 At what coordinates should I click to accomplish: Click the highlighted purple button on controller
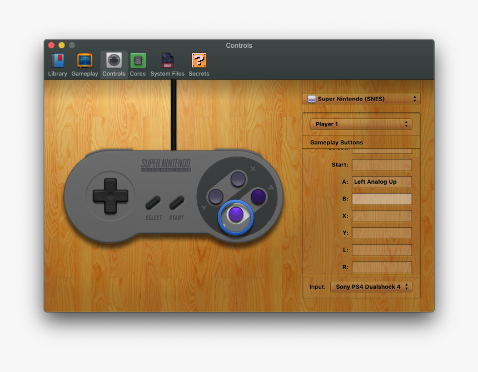pyautogui.click(x=236, y=215)
